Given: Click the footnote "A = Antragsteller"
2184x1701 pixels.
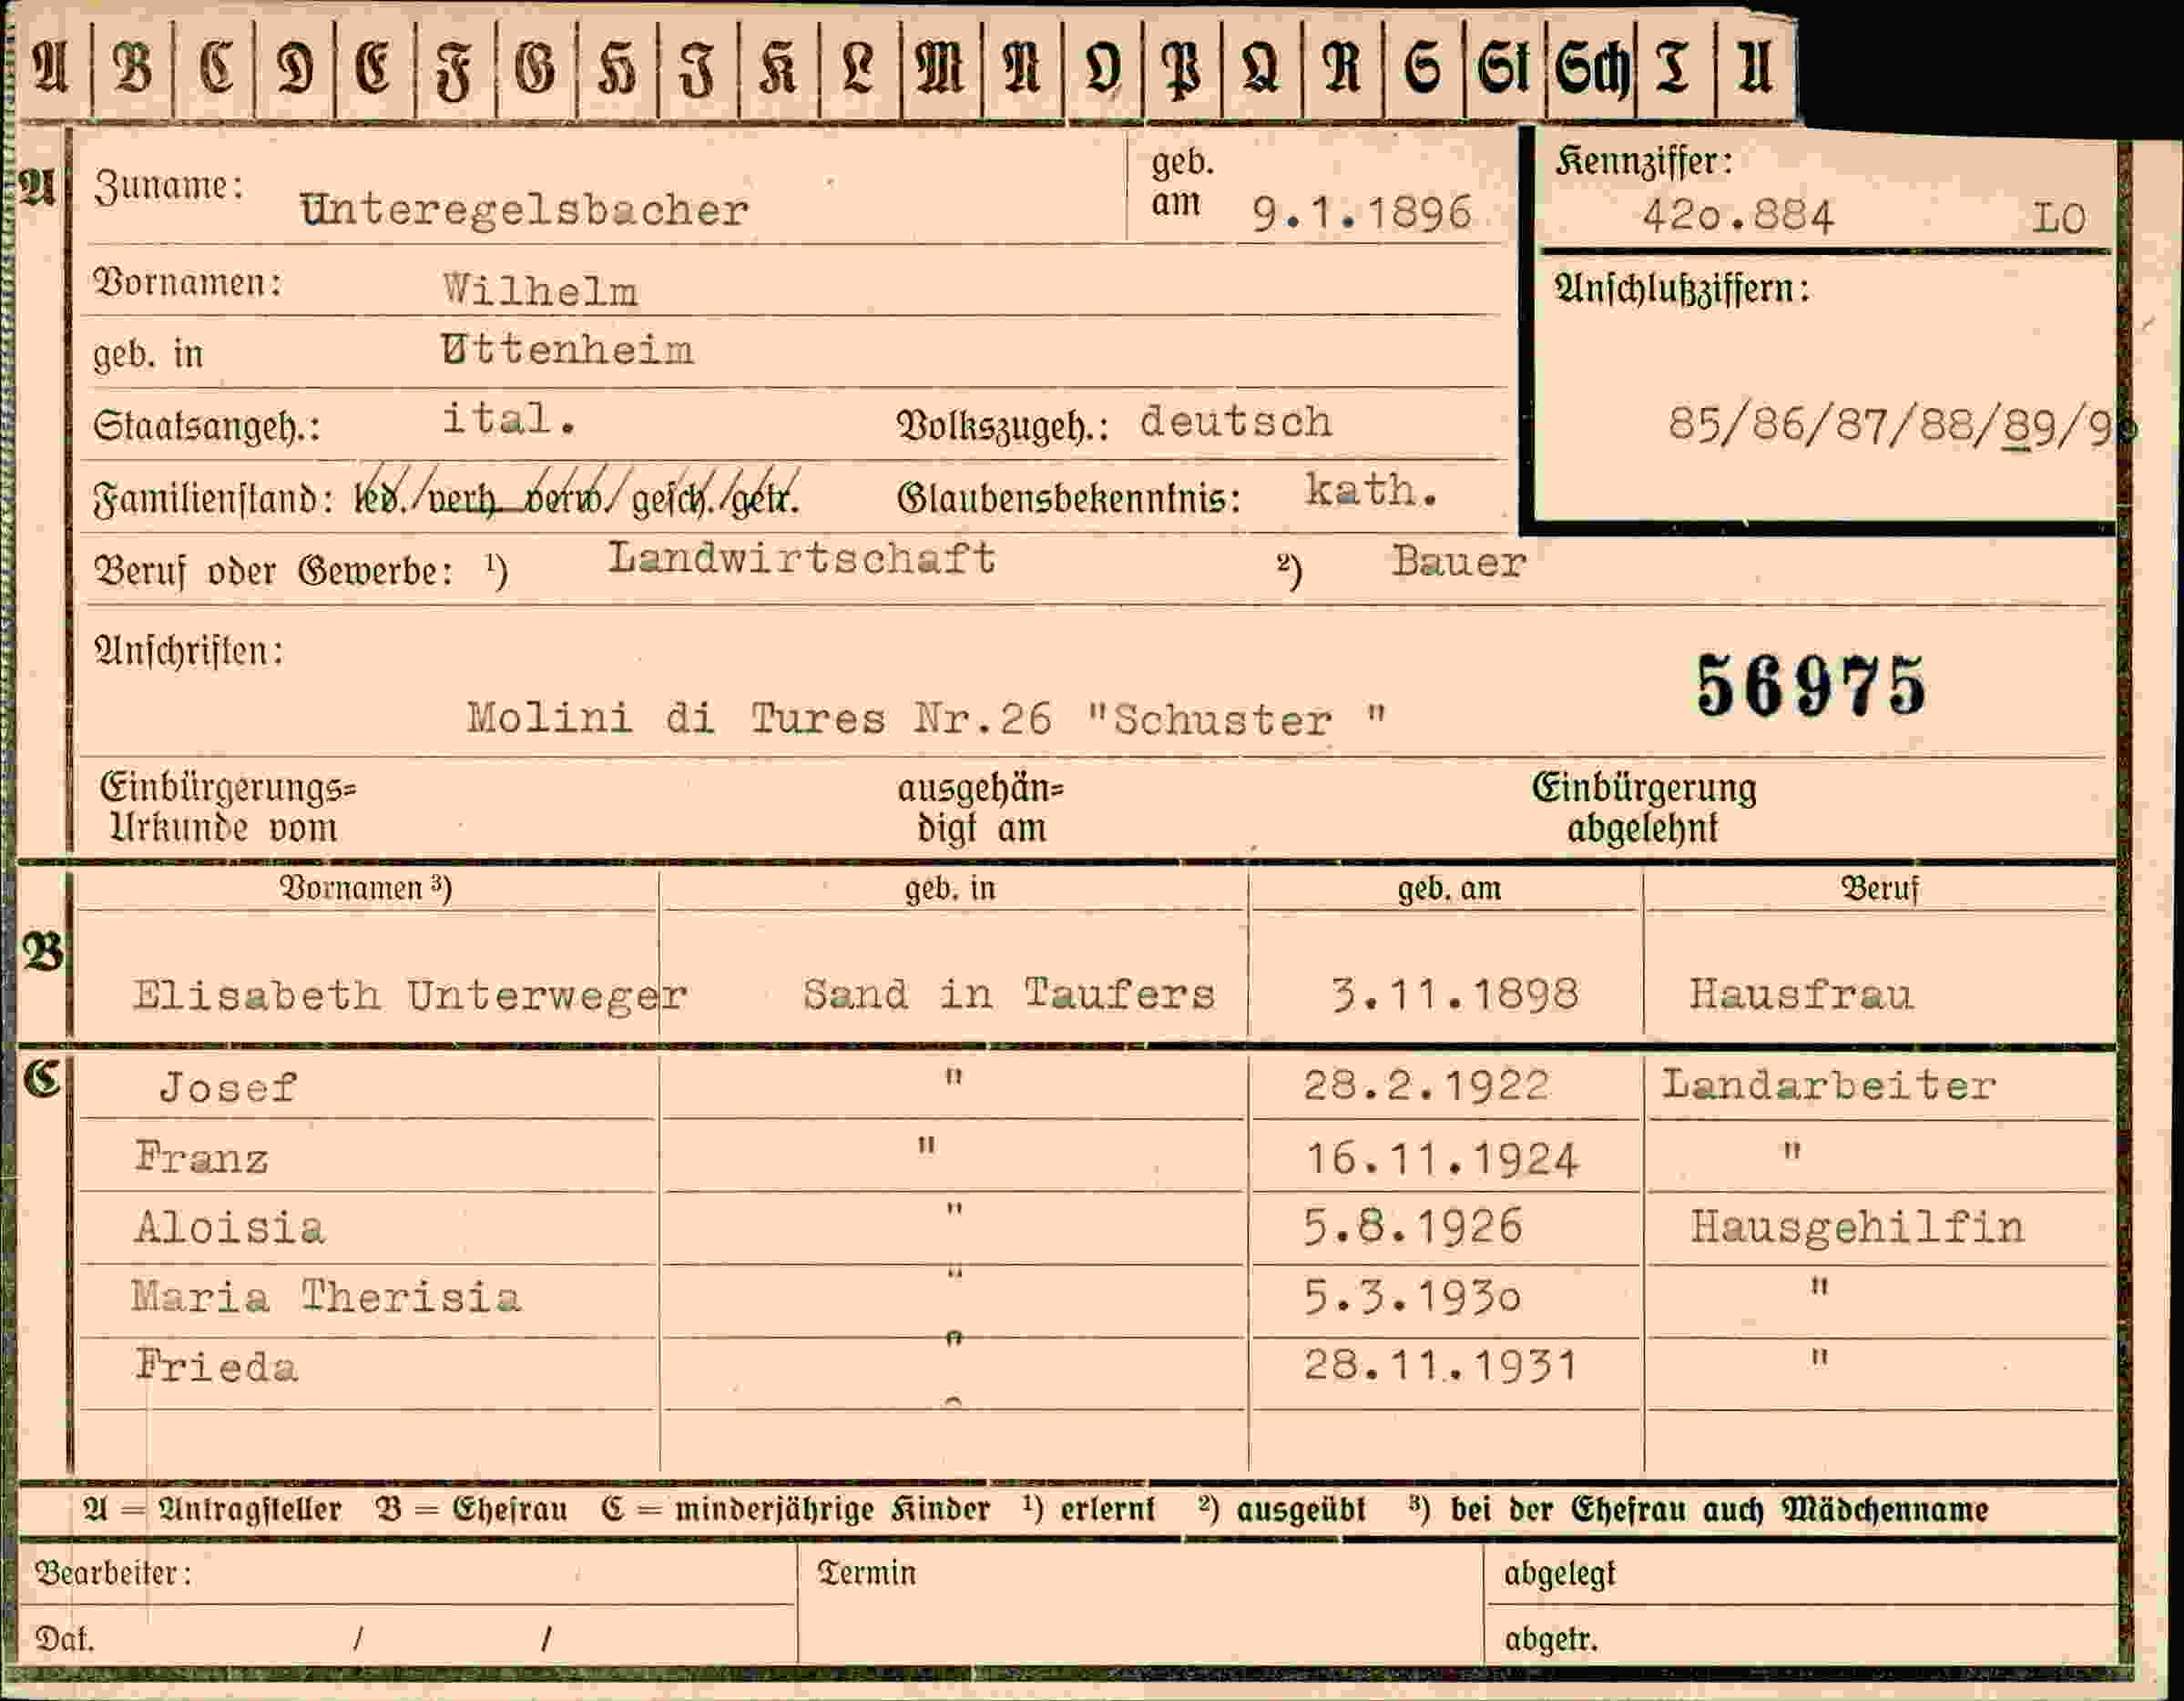Looking at the screenshot, I should point(212,1510).
